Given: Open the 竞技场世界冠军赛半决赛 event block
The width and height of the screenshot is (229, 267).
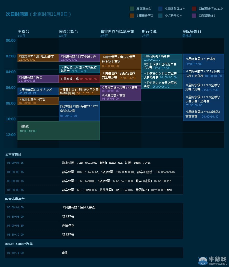Looking at the screenshot, I should 121,62.
